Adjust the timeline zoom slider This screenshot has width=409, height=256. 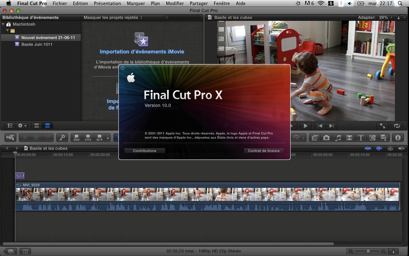point(368,252)
